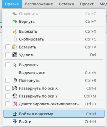Click the rotate arrow icon for Повернуть

(15, 80)
